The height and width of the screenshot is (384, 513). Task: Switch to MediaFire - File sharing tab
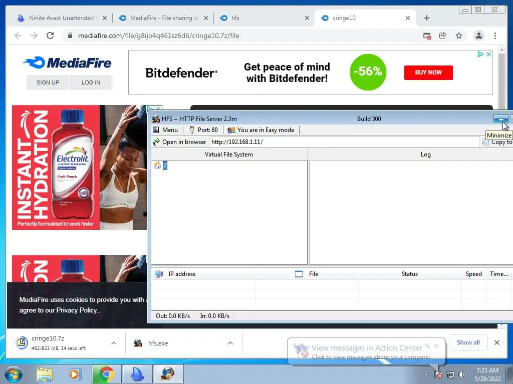[163, 18]
